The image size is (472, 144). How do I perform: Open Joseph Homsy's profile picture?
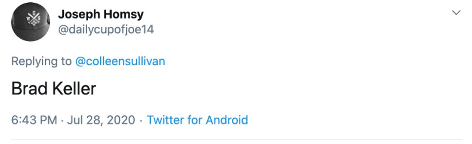click(x=30, y=22)
